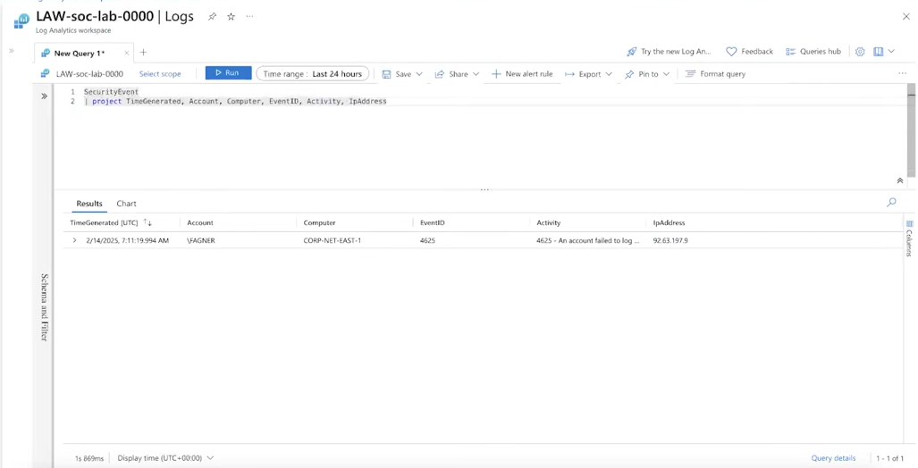This screenshot has width=918, height=468.
Task: Click the project line in the query editor
Action: [x=235, y=101]
